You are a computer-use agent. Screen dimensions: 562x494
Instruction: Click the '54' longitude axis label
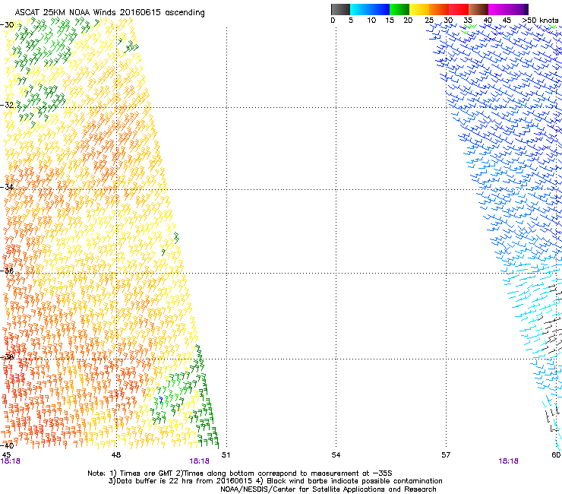[x=336, y=455]
